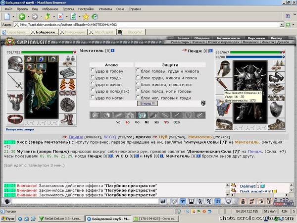Click Пейдж's dark helmet slot

pos(224,69)
